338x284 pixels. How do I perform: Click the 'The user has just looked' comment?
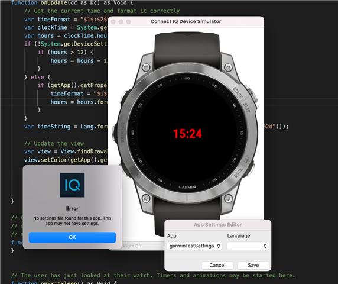coord(153,275)
